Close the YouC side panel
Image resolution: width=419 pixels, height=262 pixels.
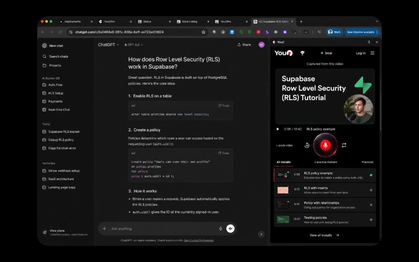coord(377,42)
